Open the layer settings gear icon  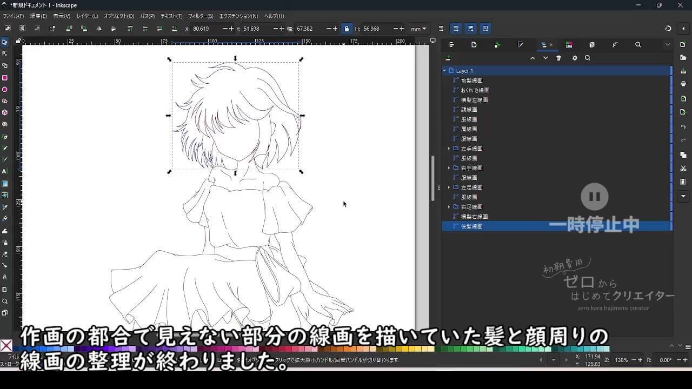click(x=575, y=58)
